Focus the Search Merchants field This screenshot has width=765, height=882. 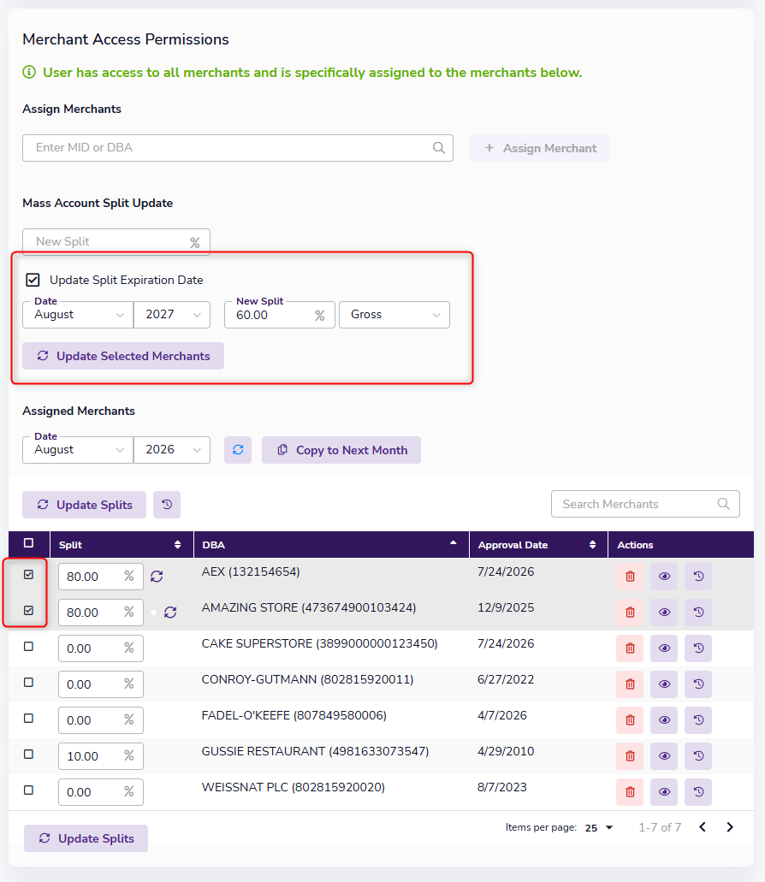[646, 504]
